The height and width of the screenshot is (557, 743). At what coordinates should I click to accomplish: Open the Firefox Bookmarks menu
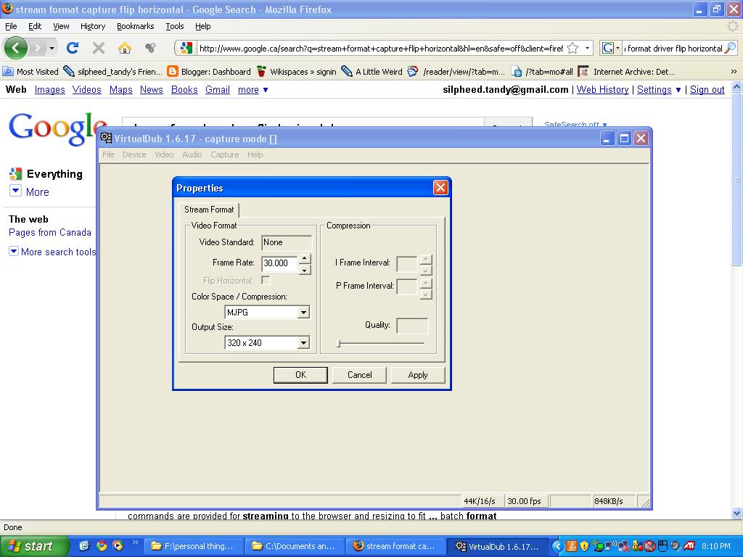pyautogui.click(x=136, y=26)
